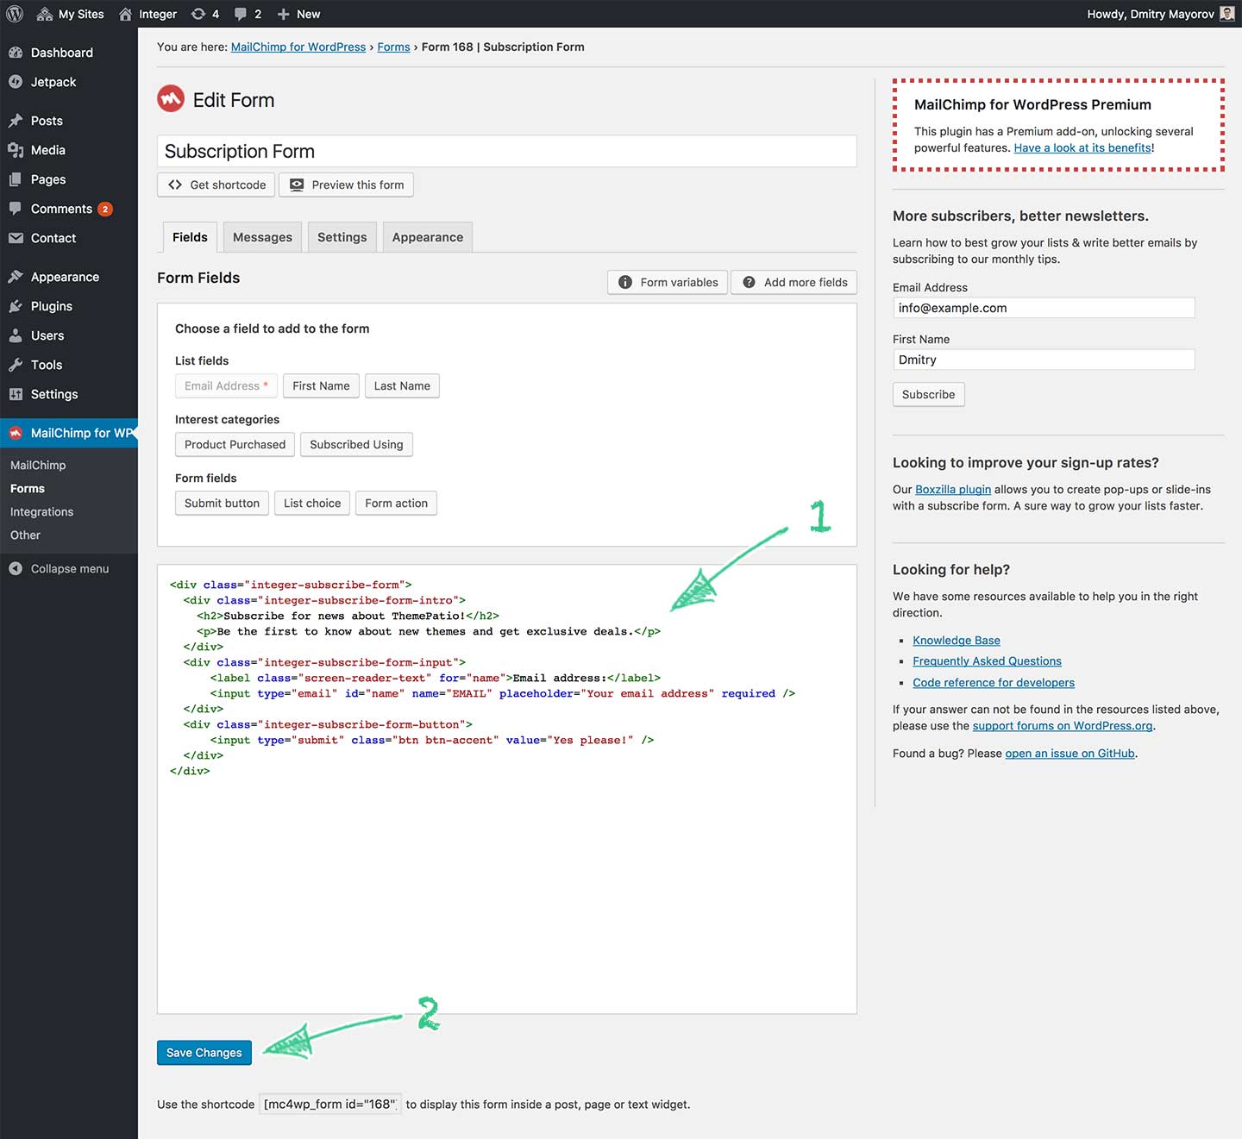This screenshot has height=1139, width=1242.
Task: Open Knowledge Base link
Action: click(957, 640)
